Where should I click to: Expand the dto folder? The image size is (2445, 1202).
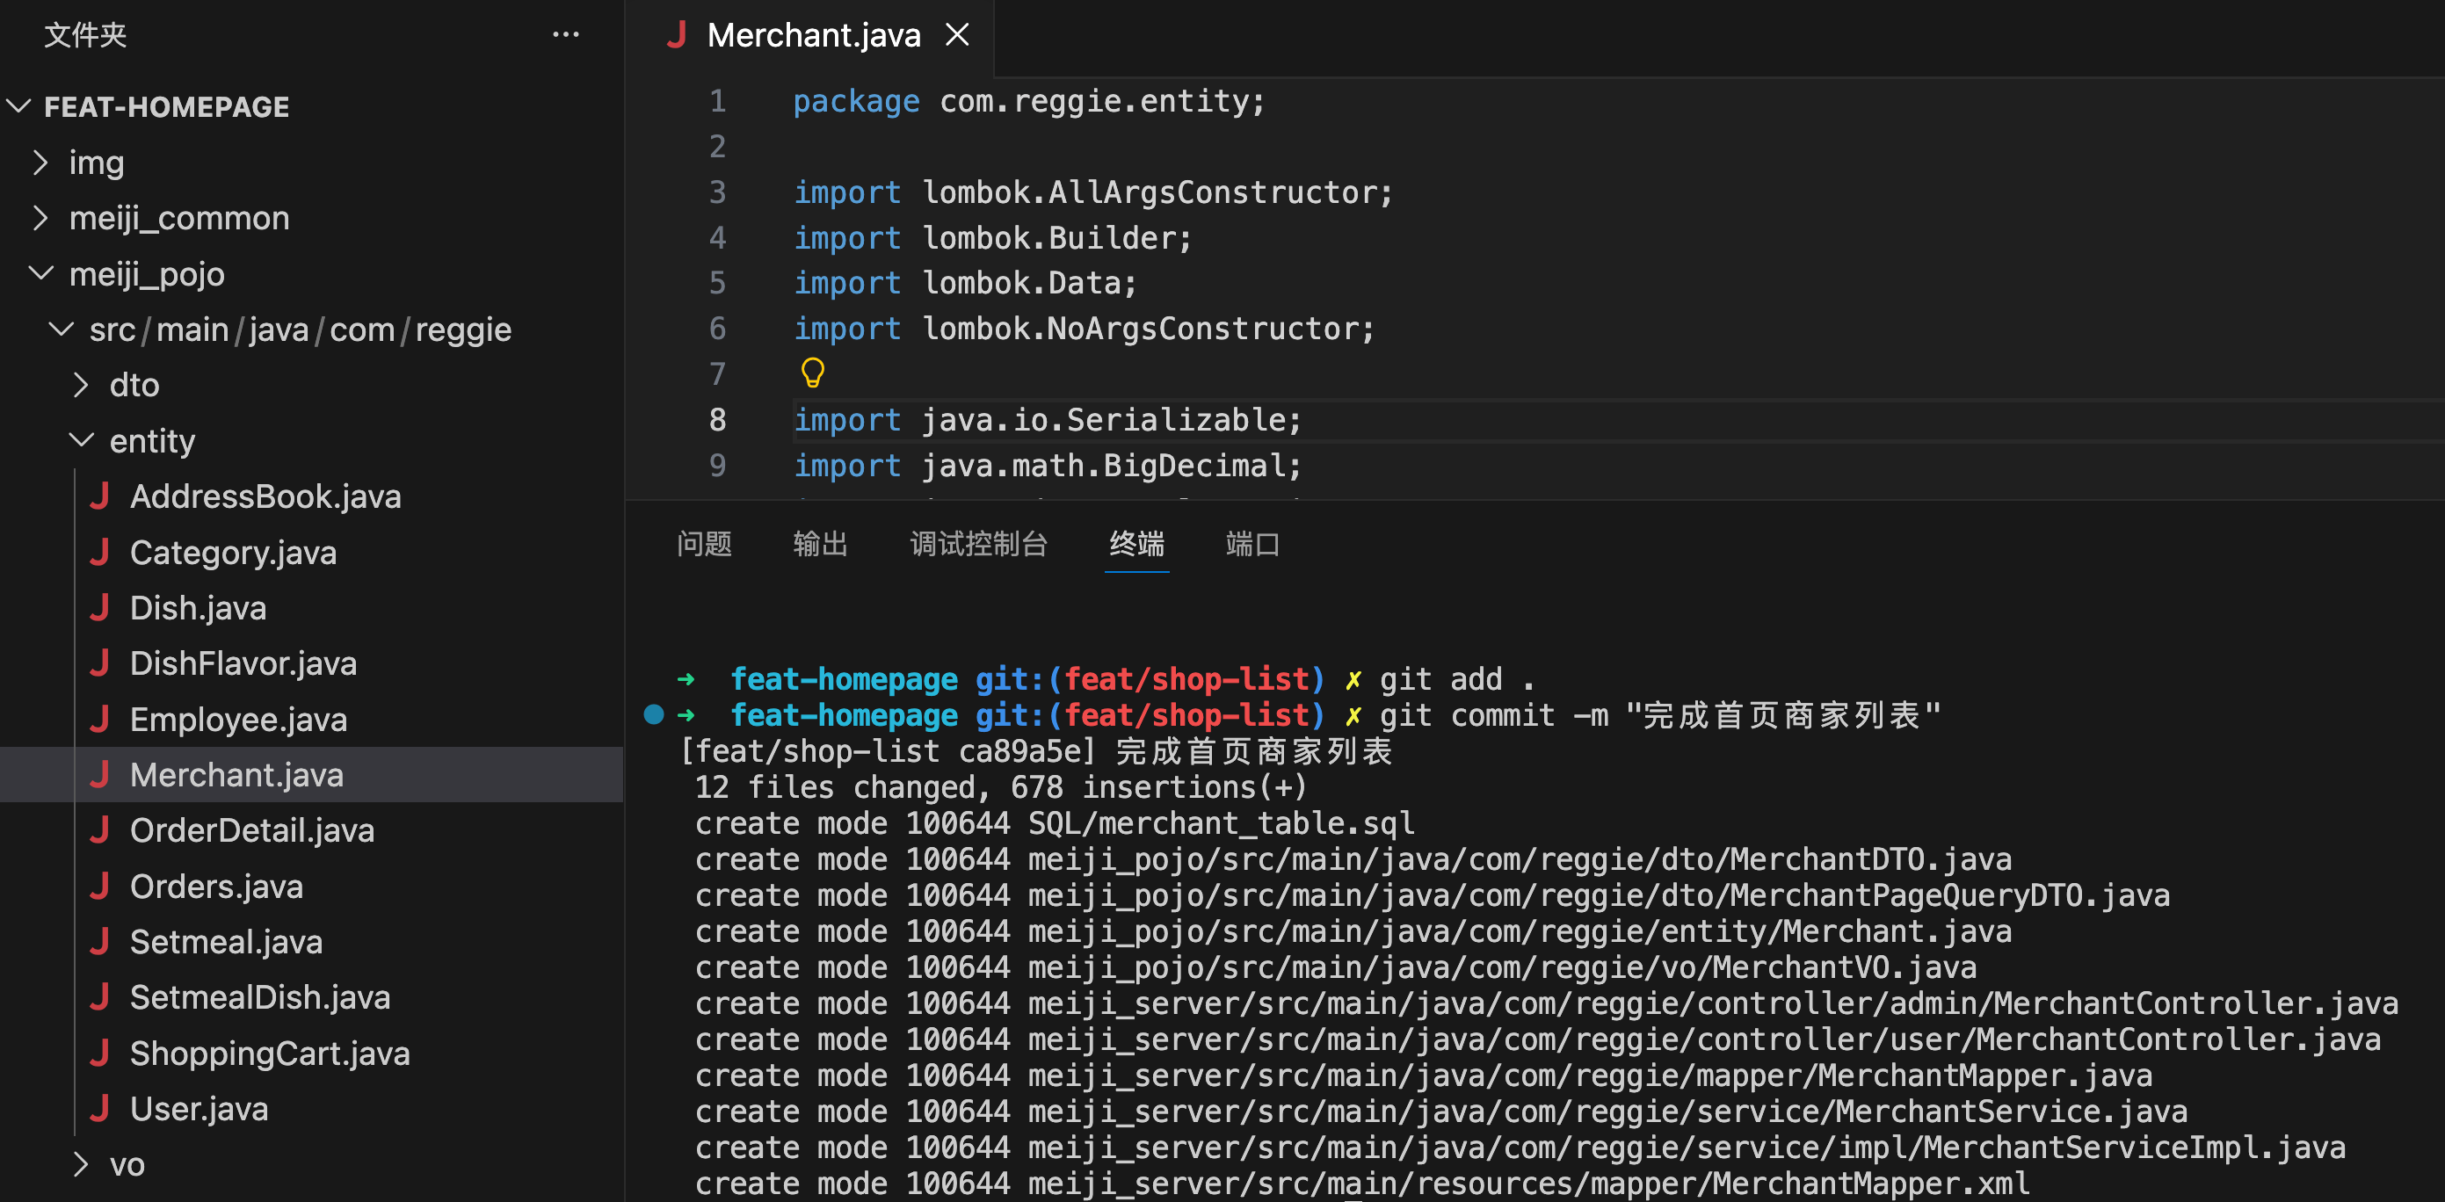pos(81,385)
